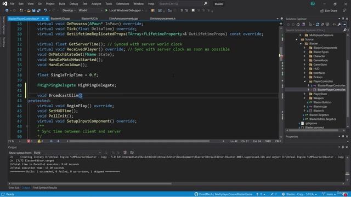Toggle Show All Files in Solution Explorer
The height and width of the screenshot is (197, 351).
[327, 25]
